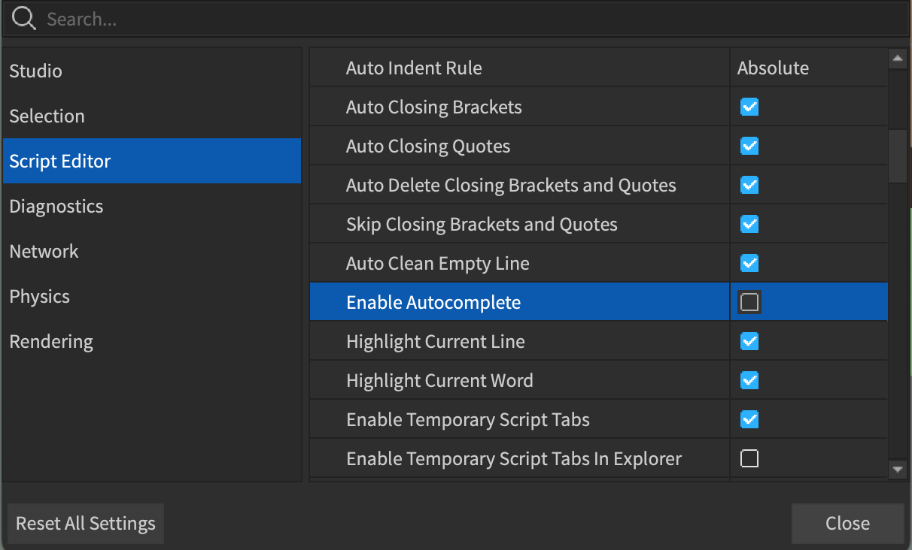Enable Temporary Script Tabs In Explorer
The image size is (912, 550).
coord(749,458)
